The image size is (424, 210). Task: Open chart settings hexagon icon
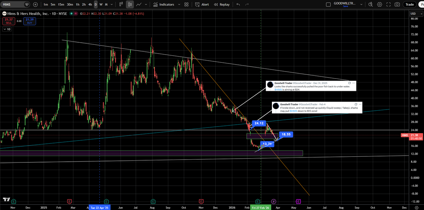coord(379,5)
